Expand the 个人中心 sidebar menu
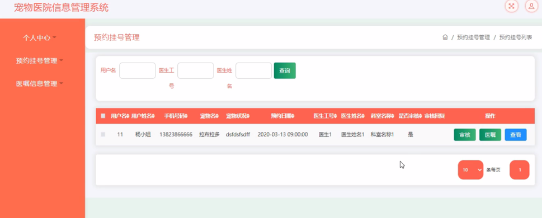The image size is (542, 218). (x=39, y=37)
